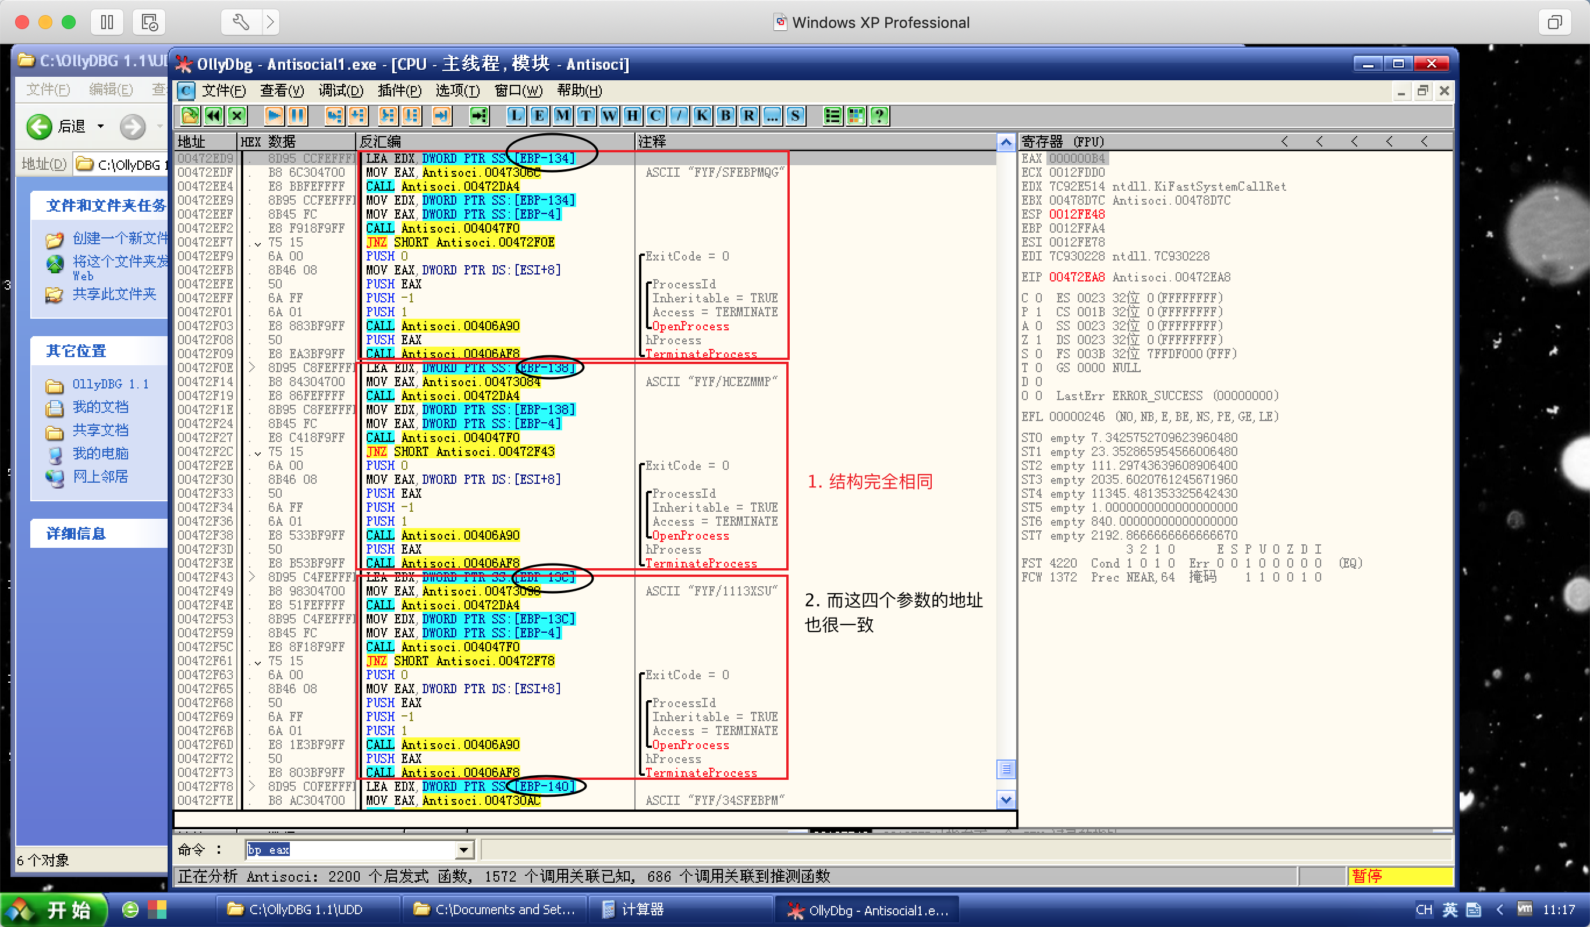Click the Run program play icon

click(274, 115)
